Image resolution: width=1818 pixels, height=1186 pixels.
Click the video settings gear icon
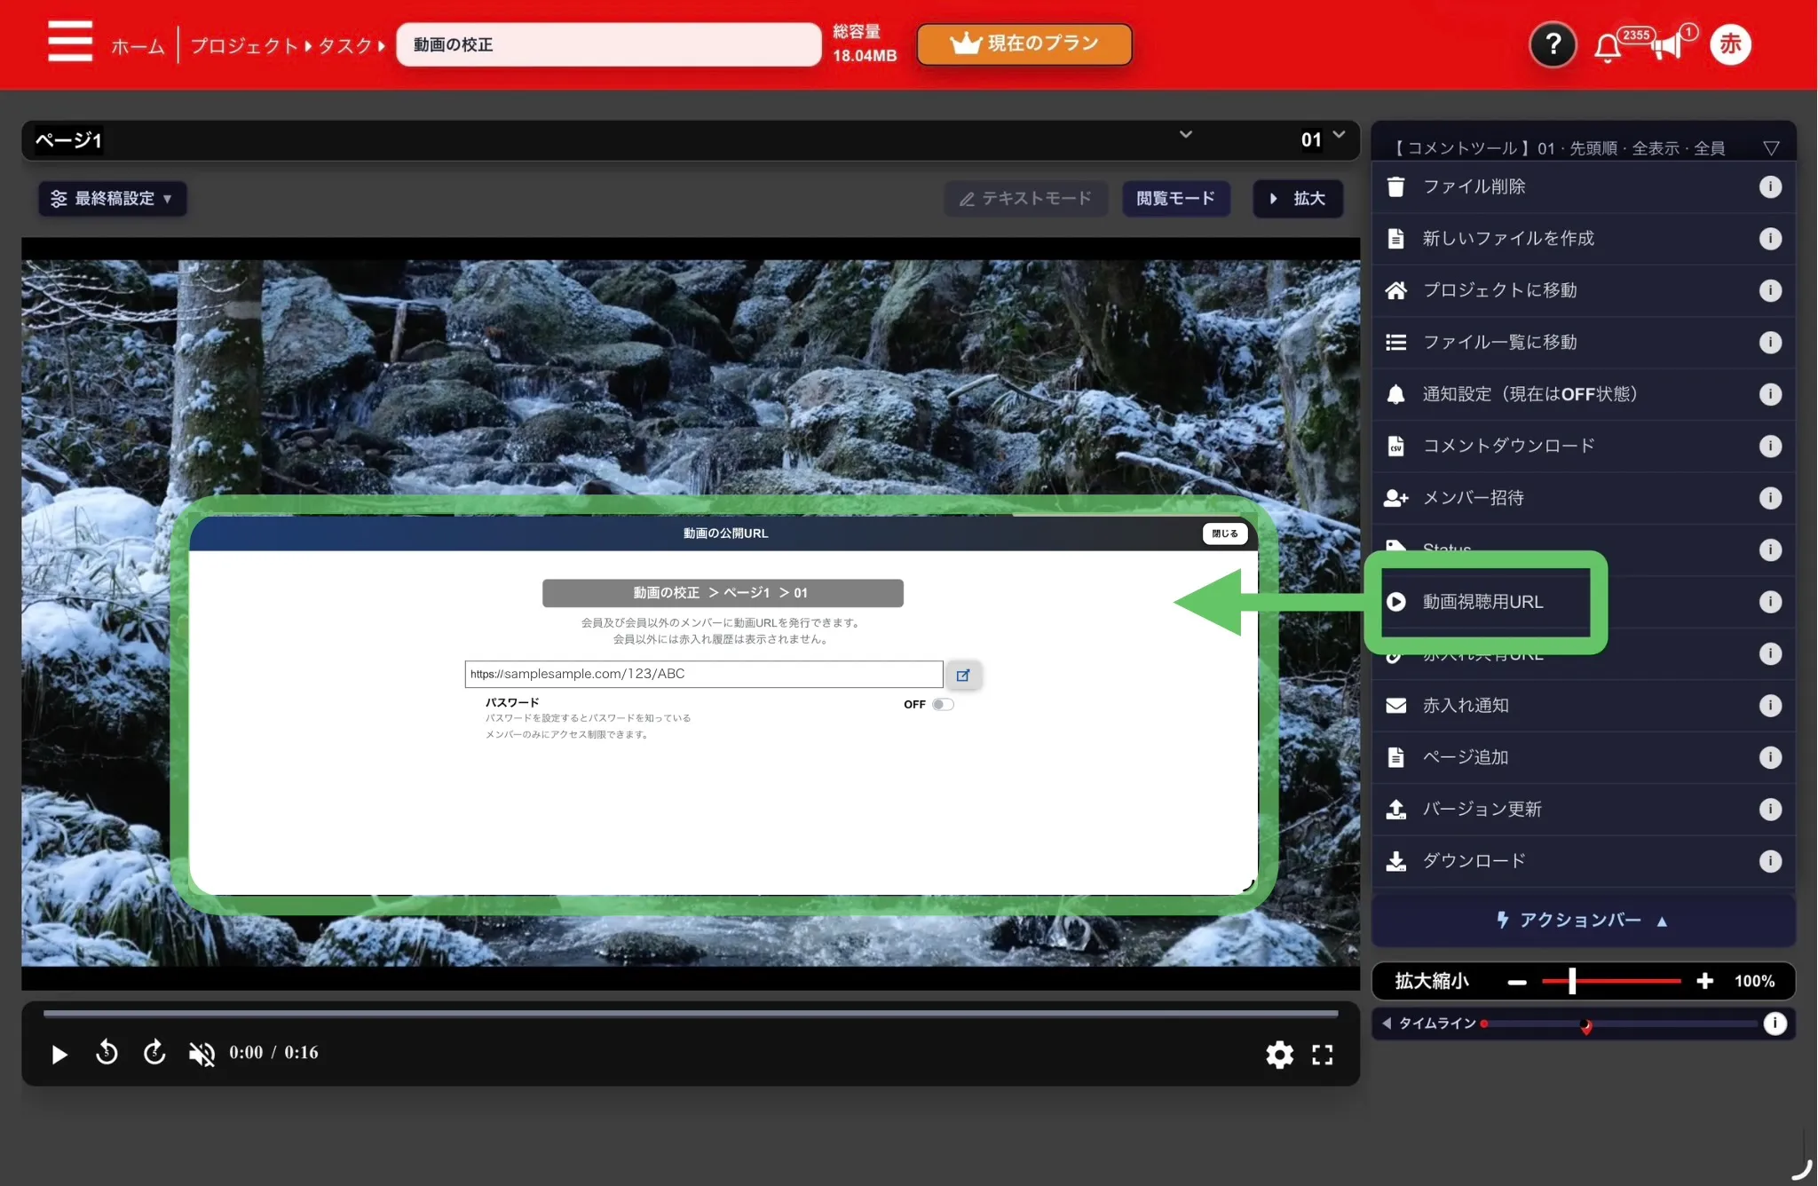tap(1279, 1054)
